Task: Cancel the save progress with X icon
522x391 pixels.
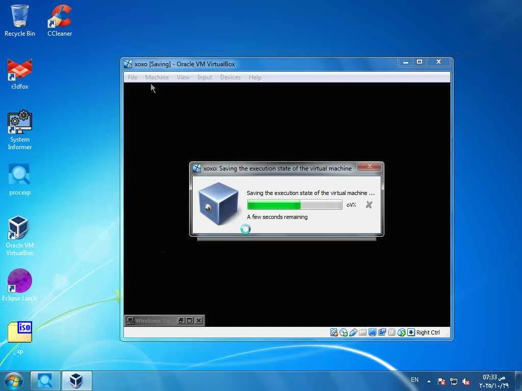Action: (369, 205)
